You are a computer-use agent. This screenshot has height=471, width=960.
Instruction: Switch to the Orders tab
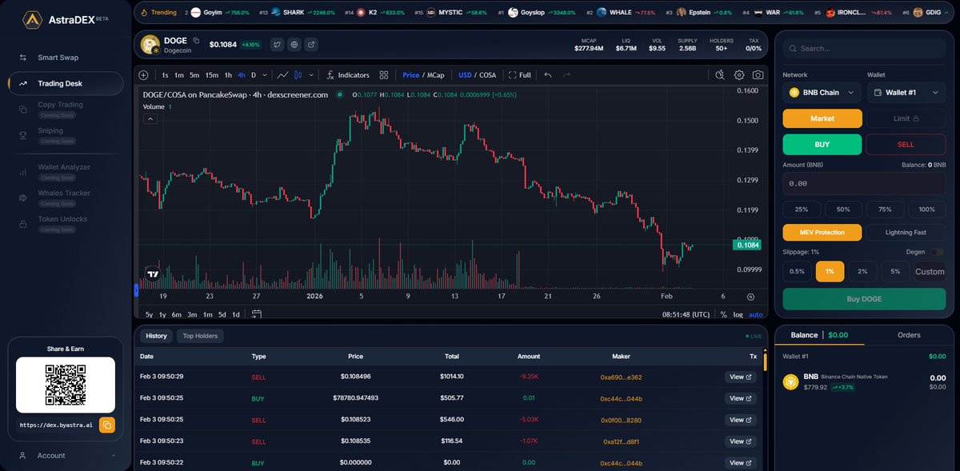click(x=909, y=335)
